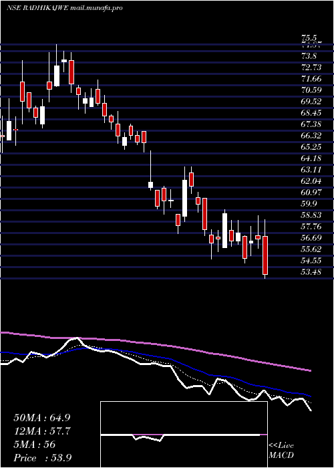Select the 72.73 price axis label
This screenshot has height=468, width=334.
(311, 67)
